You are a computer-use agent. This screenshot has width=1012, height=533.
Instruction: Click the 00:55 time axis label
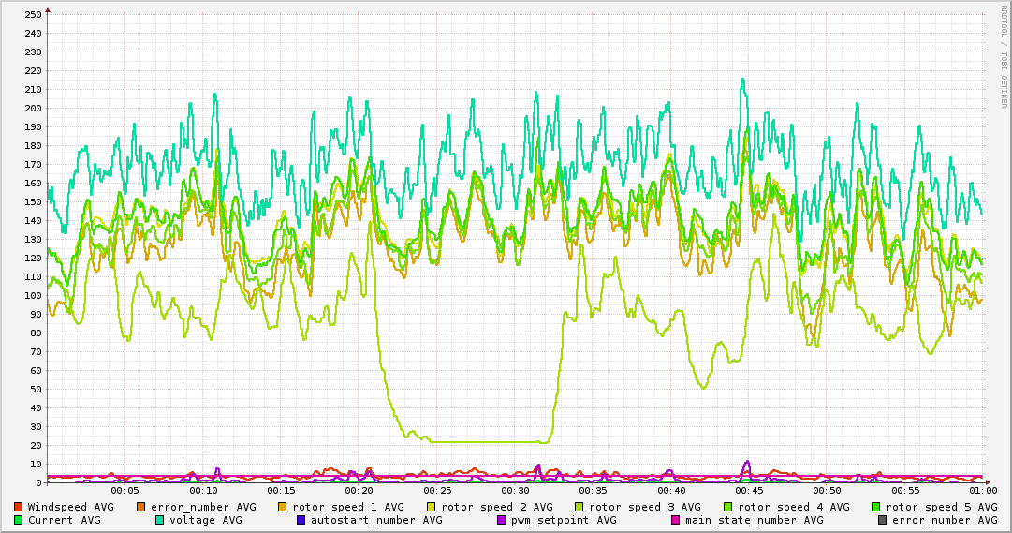click(x=905, y=491)
